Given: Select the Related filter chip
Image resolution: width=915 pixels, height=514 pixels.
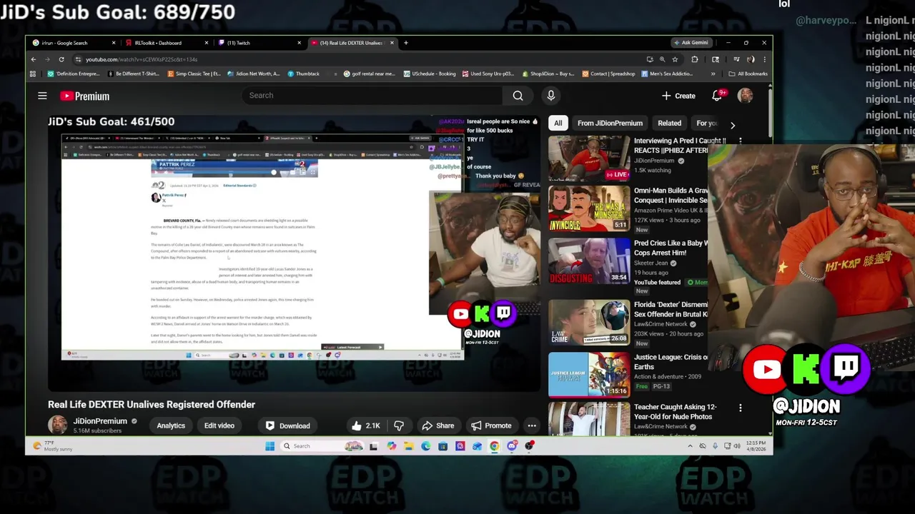Looking at the screenshot, I should coord(669,123).
